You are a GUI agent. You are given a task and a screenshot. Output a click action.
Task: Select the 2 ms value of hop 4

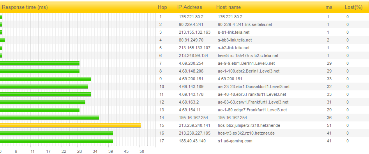coord(328,40)
